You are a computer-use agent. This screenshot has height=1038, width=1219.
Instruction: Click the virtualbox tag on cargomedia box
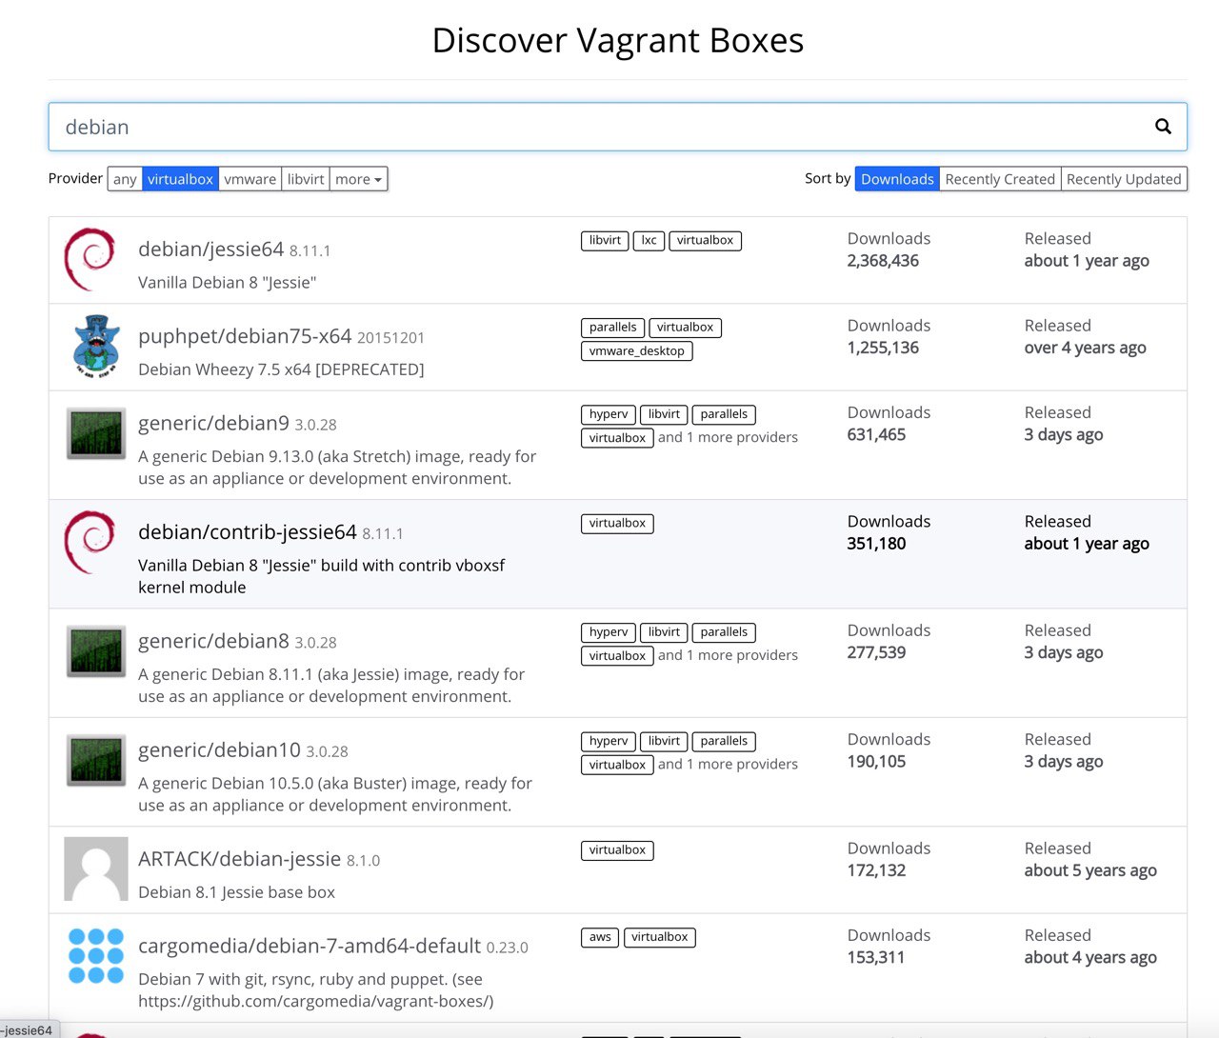[x=659, y=938]
